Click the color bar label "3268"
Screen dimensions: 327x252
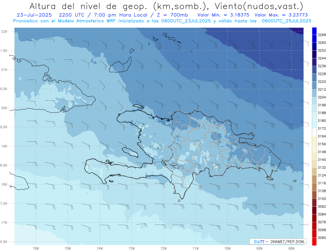(x=322, y=35)
